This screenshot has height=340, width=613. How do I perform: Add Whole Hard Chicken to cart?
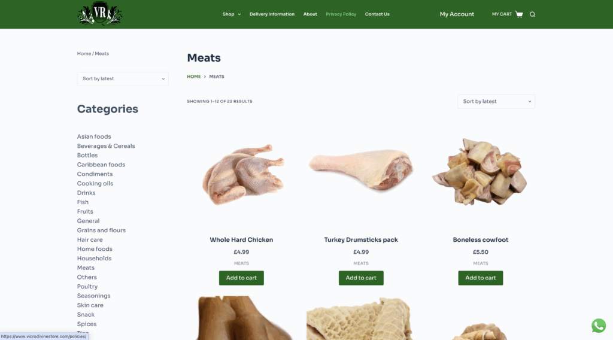[x=241, y=278]
